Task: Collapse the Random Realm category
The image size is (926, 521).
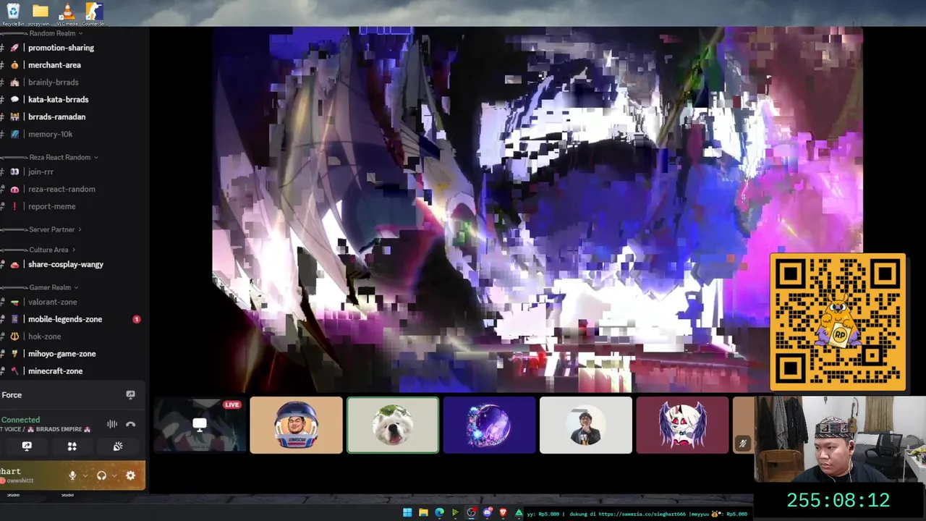Action: click(x=56, y=33)
